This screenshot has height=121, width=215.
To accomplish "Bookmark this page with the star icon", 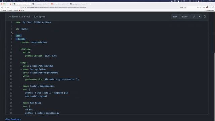I will (185, 7).
